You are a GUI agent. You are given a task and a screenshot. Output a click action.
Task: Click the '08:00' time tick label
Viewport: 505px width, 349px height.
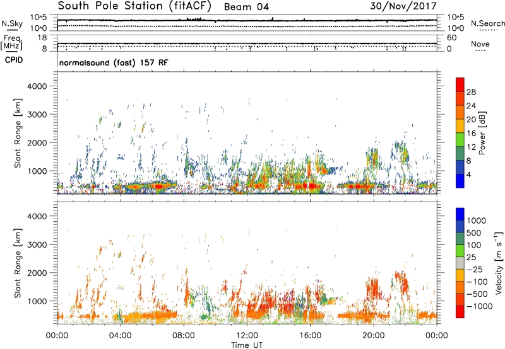(x=184, y=336)
